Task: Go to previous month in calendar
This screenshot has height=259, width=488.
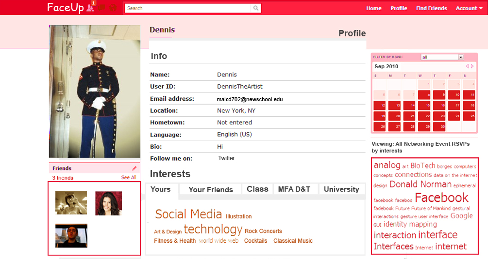Action: (x=467, y=66)
